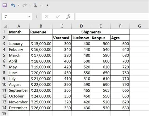Click the Varanasi value 300 for January
The image size is (149, 116).
[x=62, y=44]
